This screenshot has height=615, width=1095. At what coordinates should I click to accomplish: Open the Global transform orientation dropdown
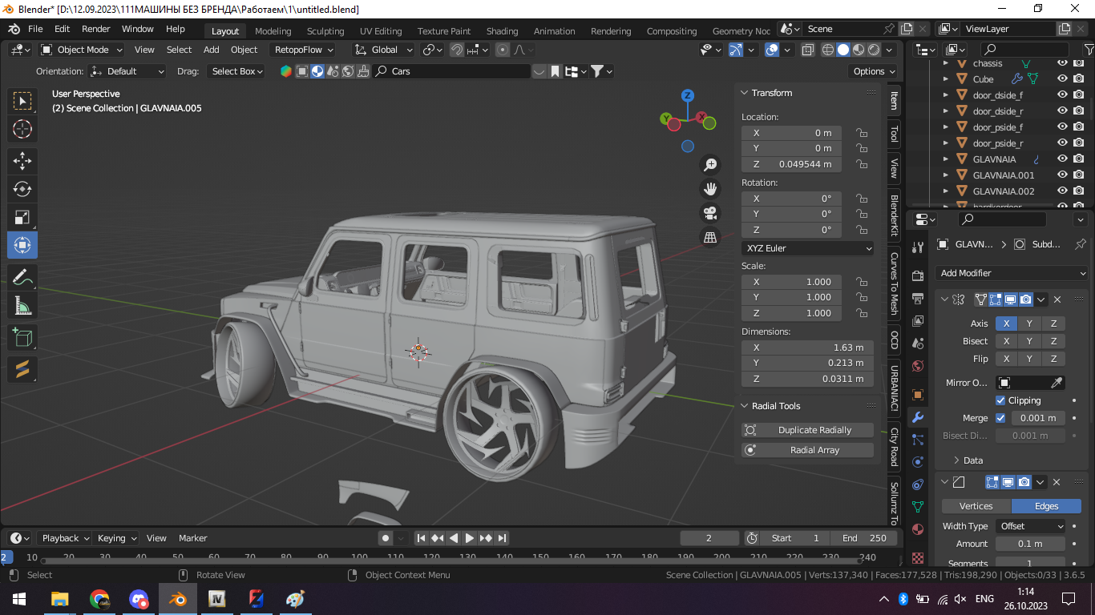[384, 50]
